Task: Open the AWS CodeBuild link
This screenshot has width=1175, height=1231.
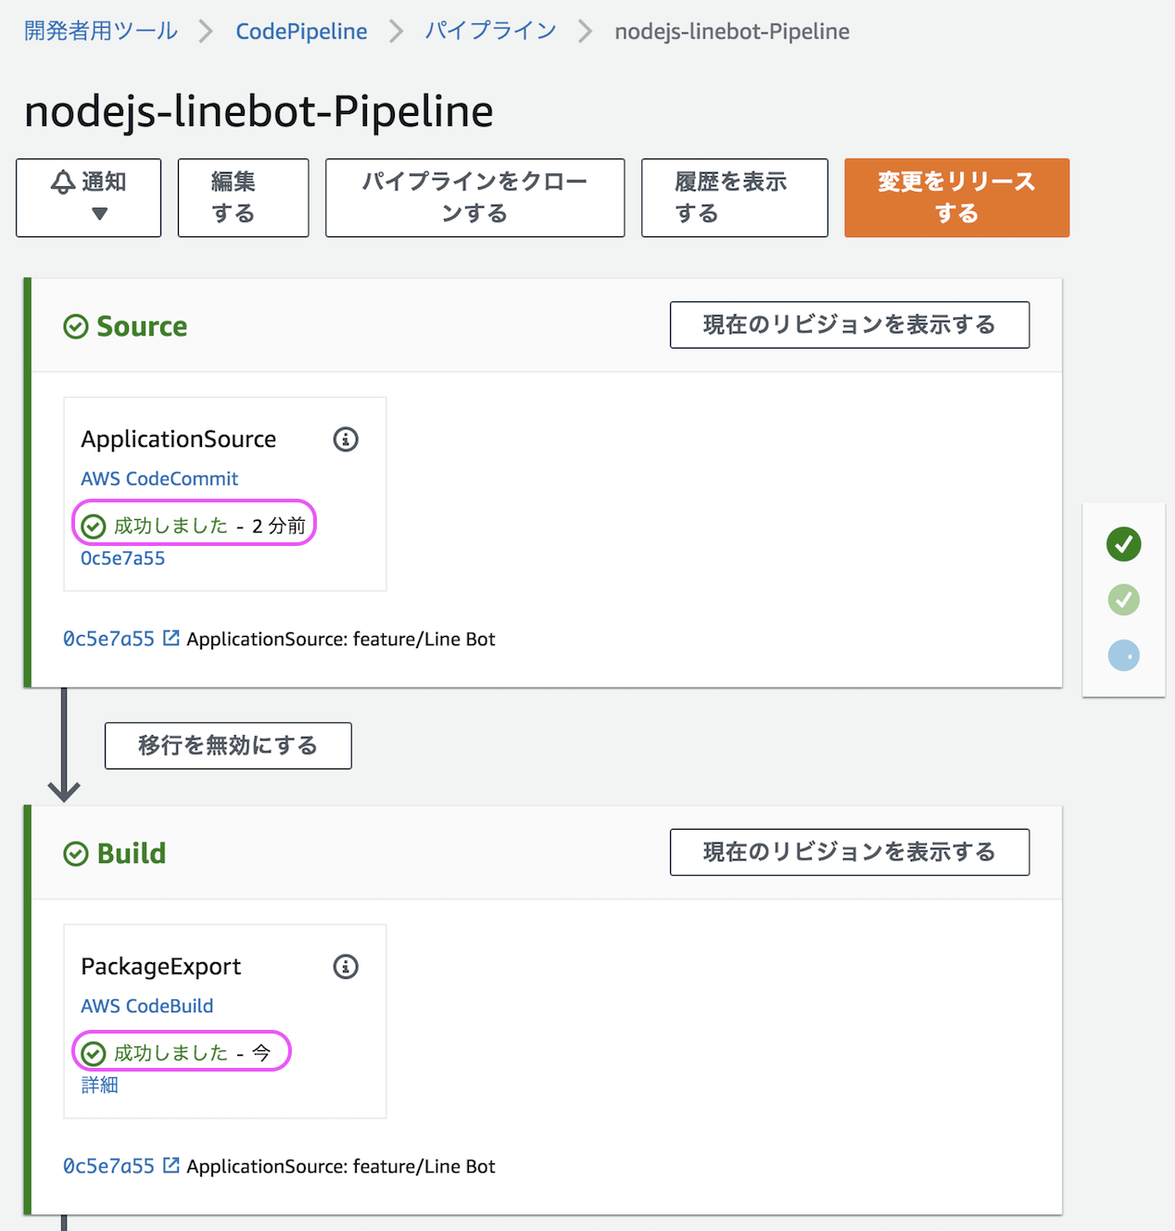Action: [147, 1006]
